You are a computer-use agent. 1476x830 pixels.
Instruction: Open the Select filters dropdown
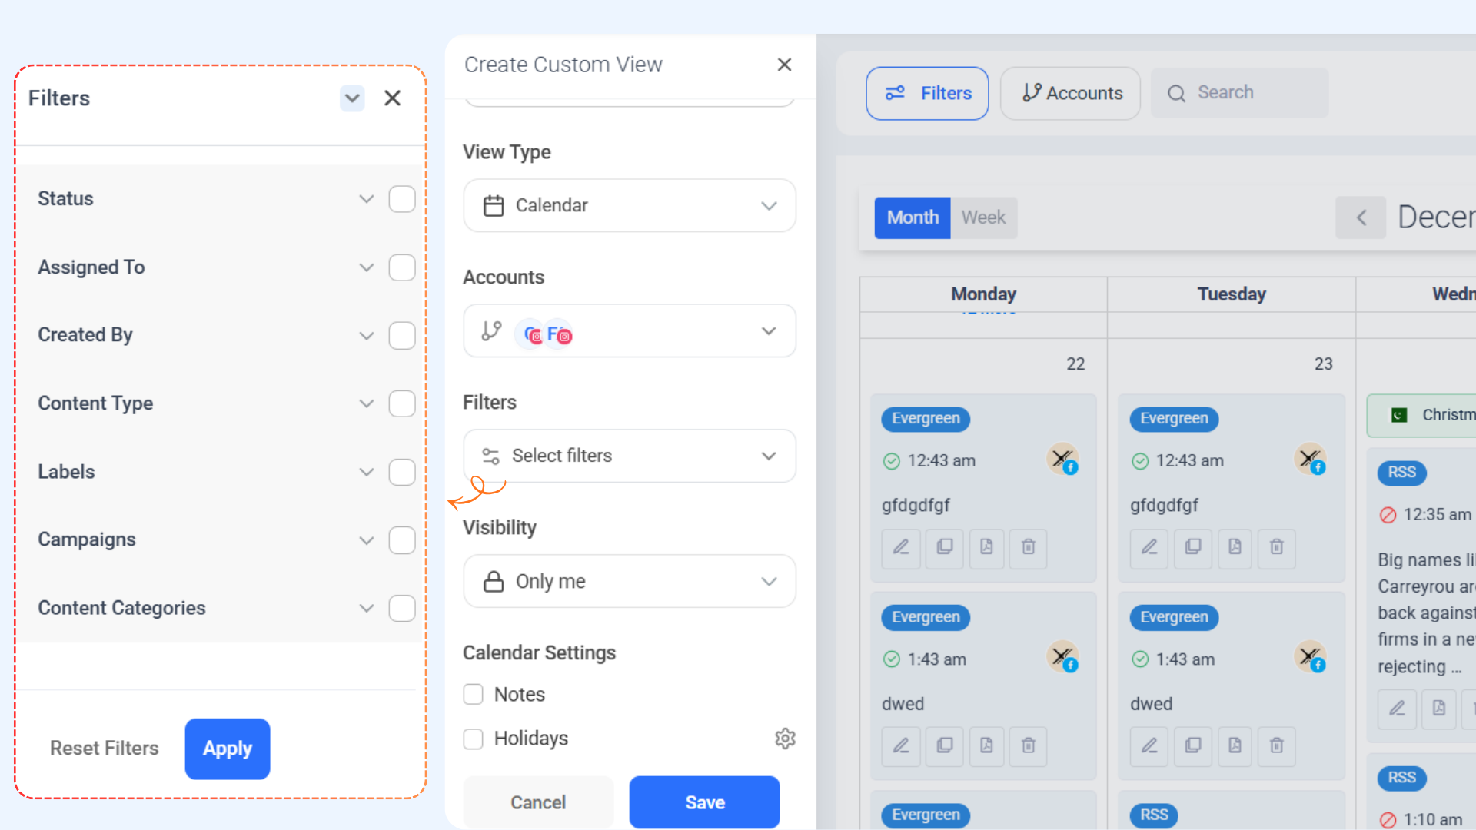[x=629, y=456]
